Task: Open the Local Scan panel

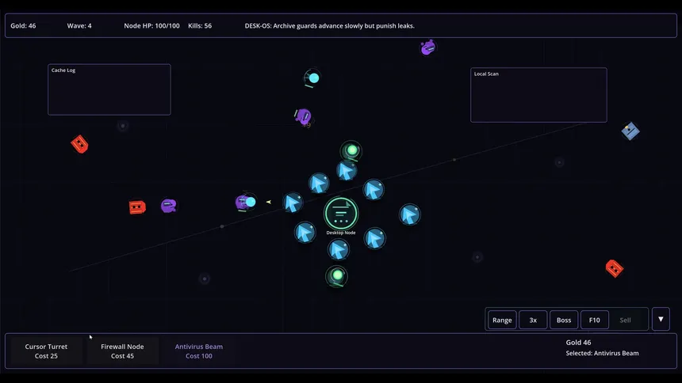Action: point(538,95)
